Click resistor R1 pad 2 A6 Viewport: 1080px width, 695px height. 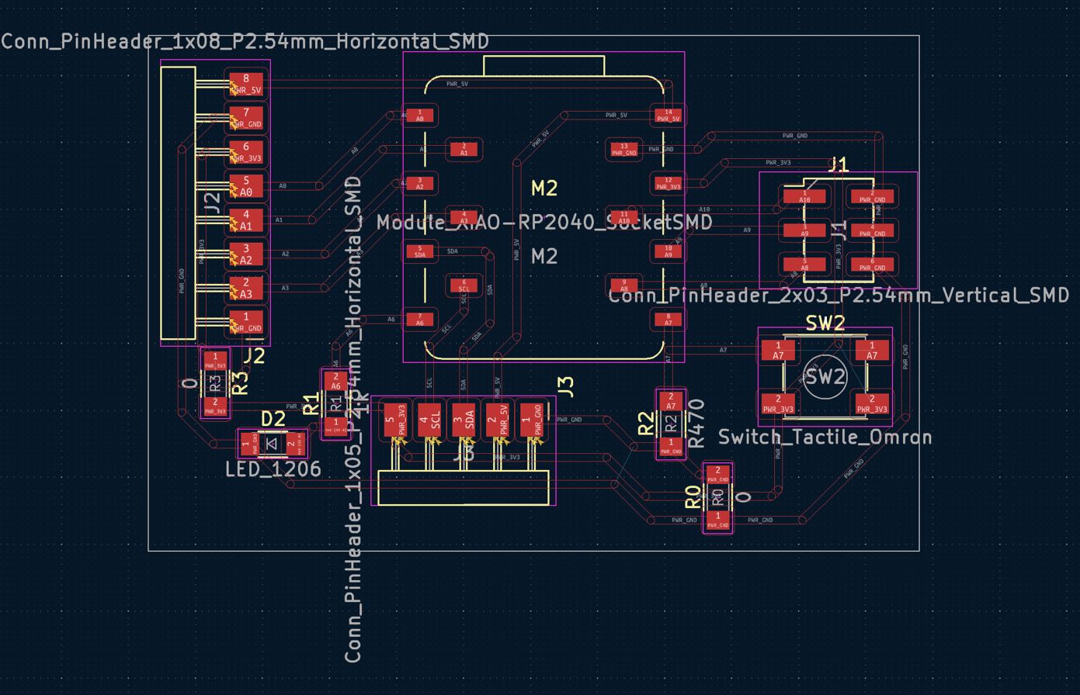(335, 382)
